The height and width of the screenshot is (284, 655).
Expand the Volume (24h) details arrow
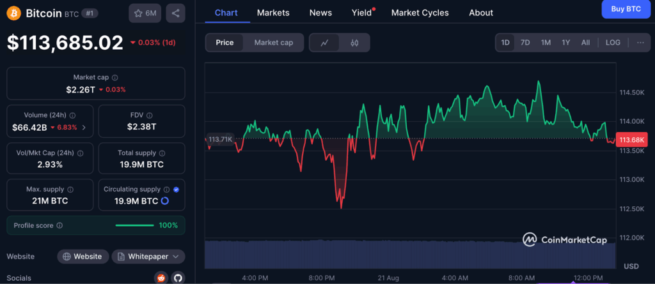point(84,128)
